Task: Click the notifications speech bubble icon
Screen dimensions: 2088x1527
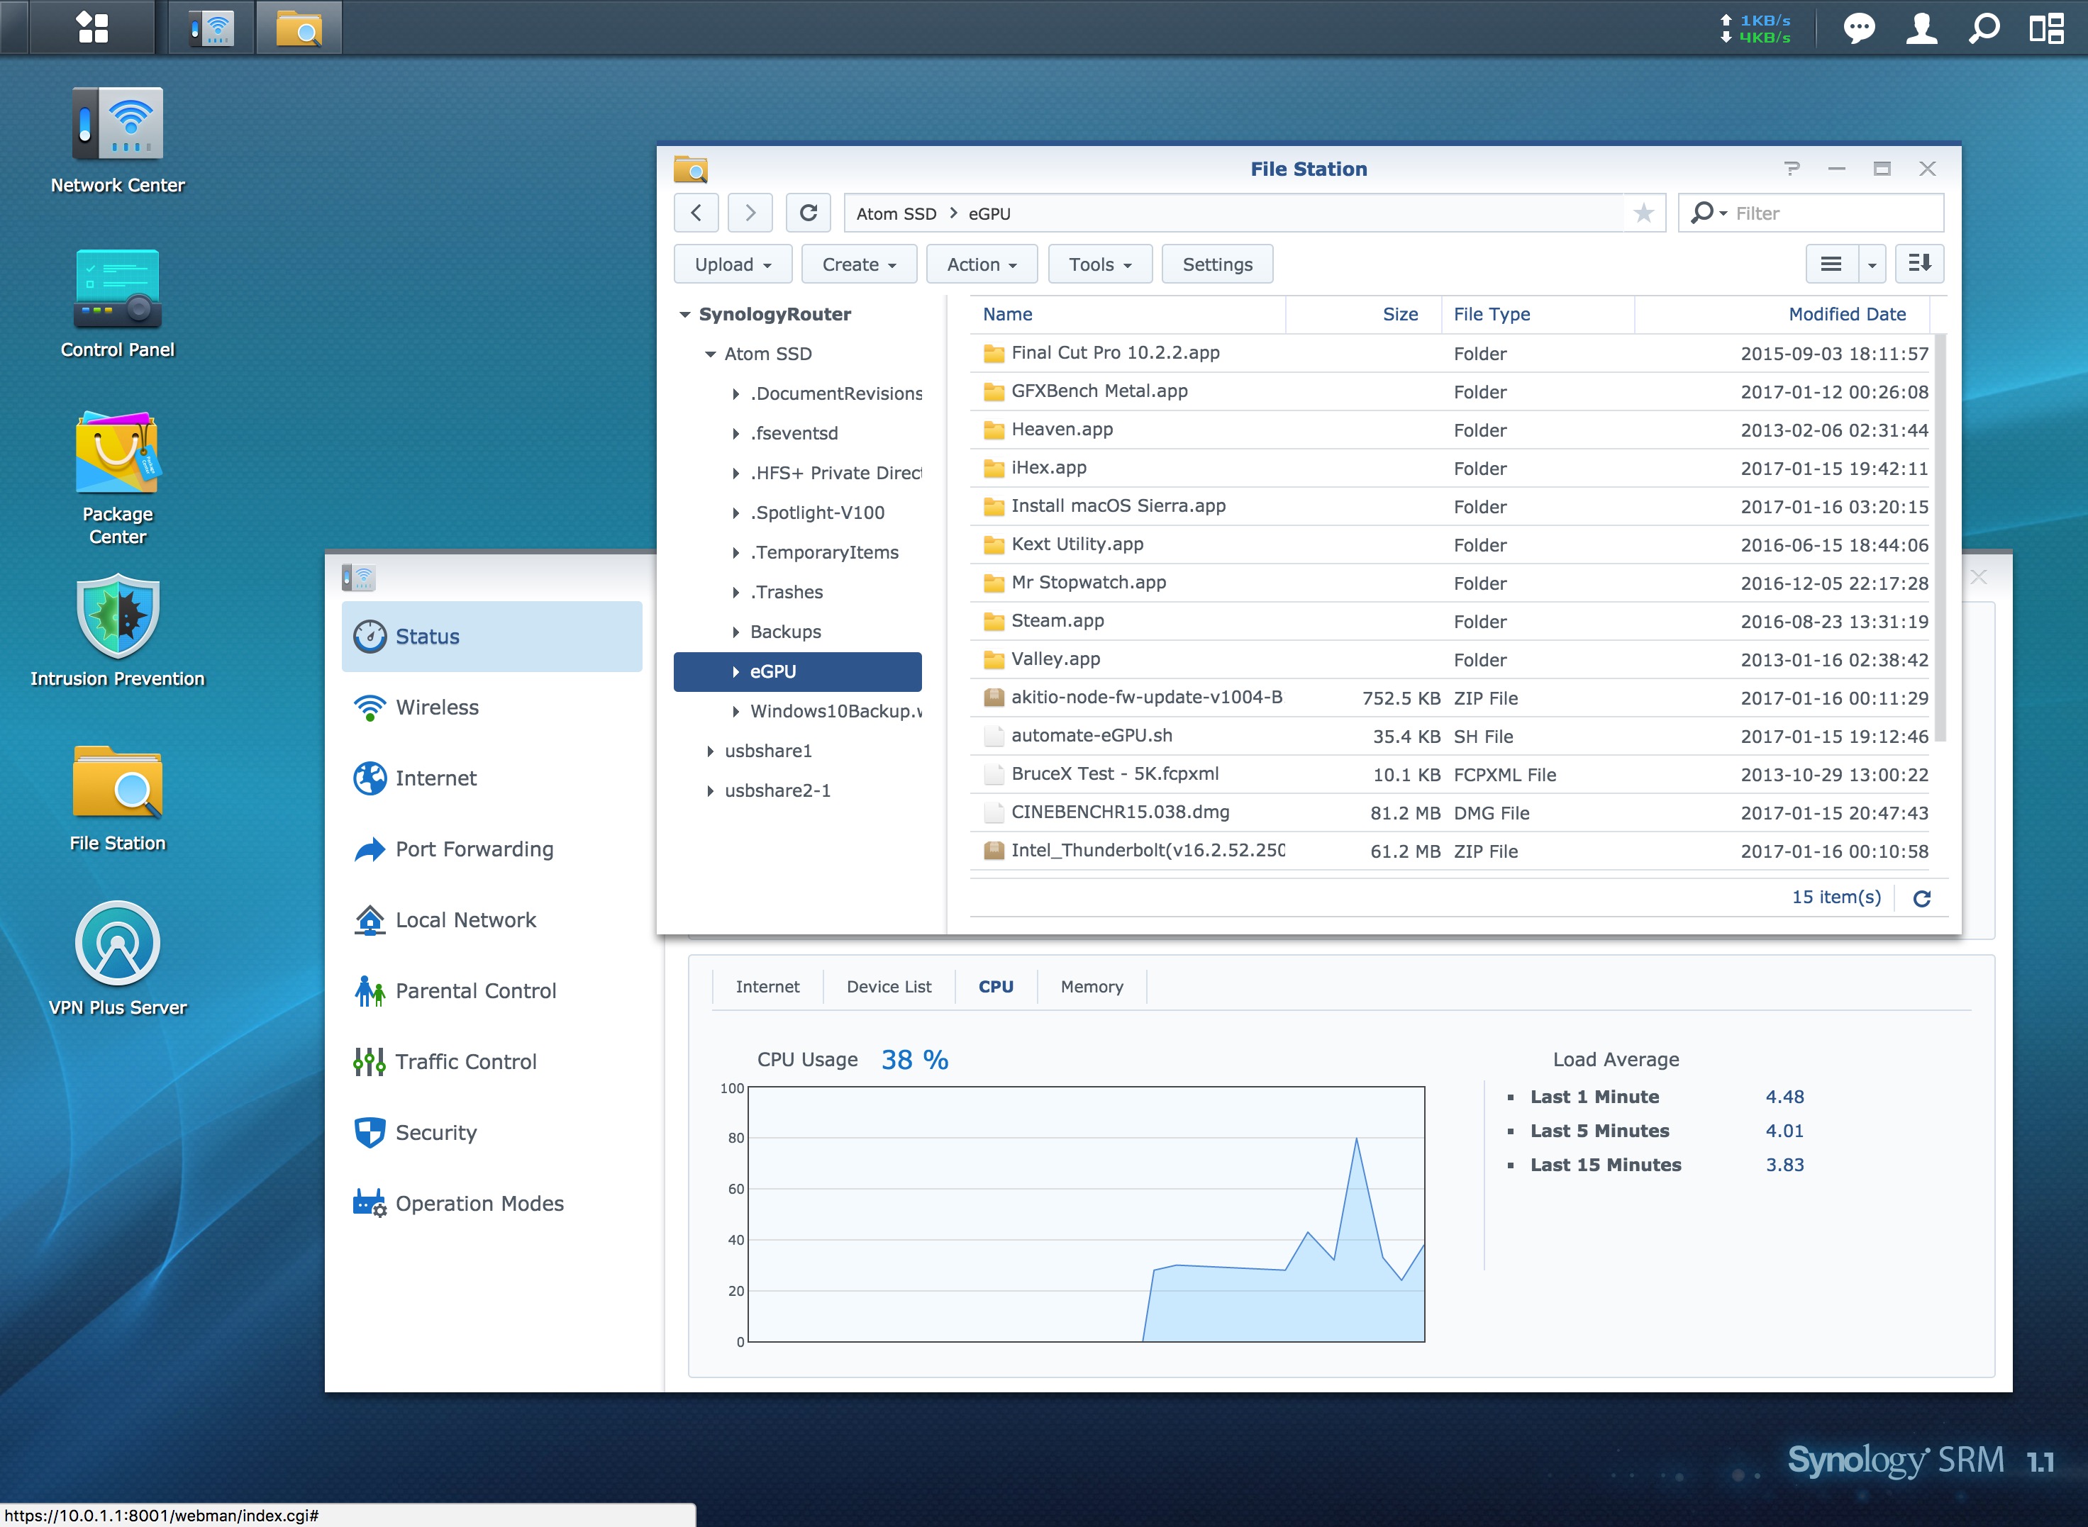Action: pos(1859,28)
